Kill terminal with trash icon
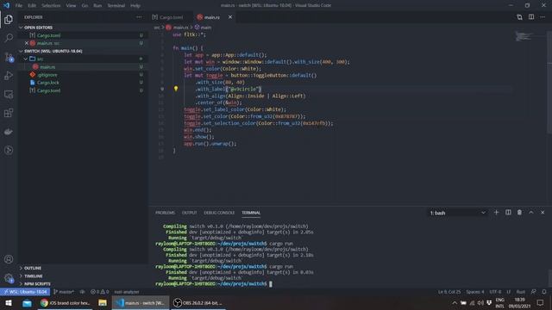 [519, 213]
